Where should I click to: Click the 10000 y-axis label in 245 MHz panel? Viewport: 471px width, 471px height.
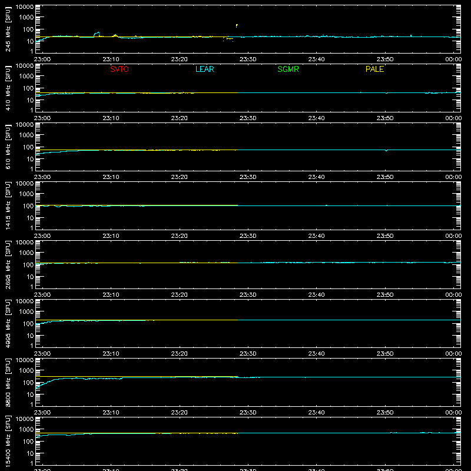tap(25, 7)
